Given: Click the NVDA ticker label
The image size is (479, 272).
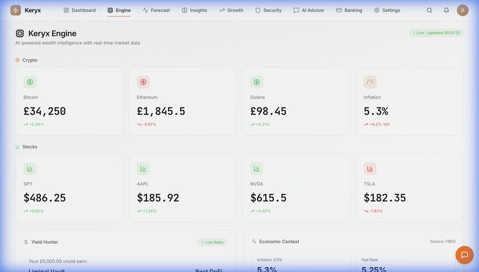Looking at the screenshot, I should pos(257,184).
